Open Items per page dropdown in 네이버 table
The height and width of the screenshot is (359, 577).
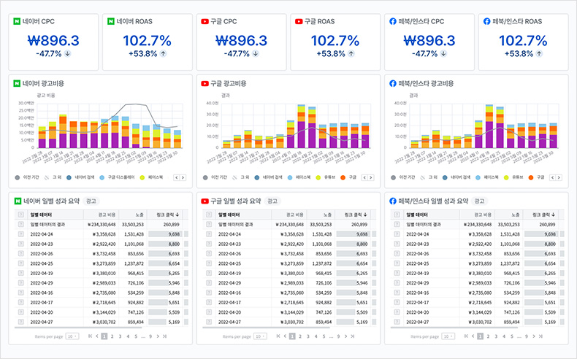tap(72, 336)
